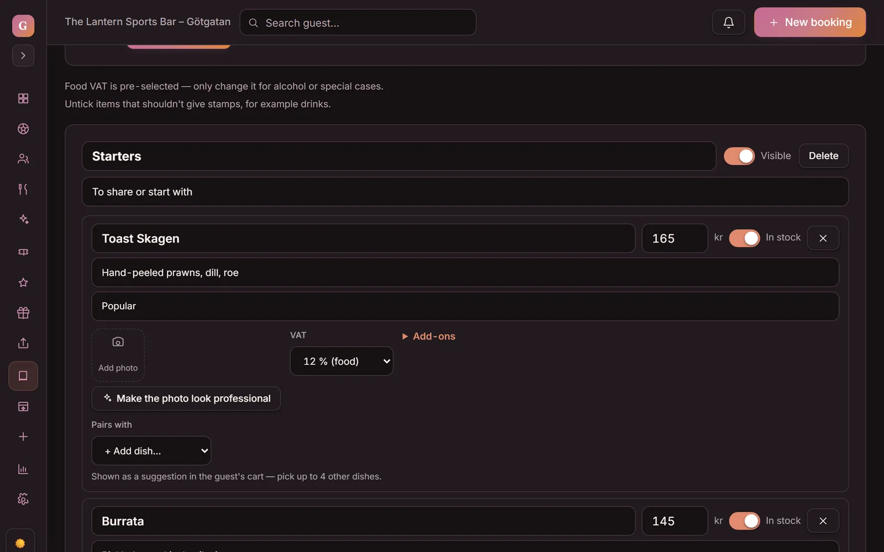Click the 'Pairs with' label
The image size is (884, 552).
pos(112,424)
